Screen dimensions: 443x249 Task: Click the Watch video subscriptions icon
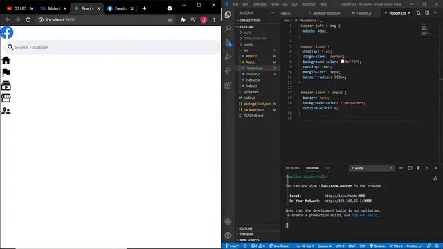(x=6, y=86)
